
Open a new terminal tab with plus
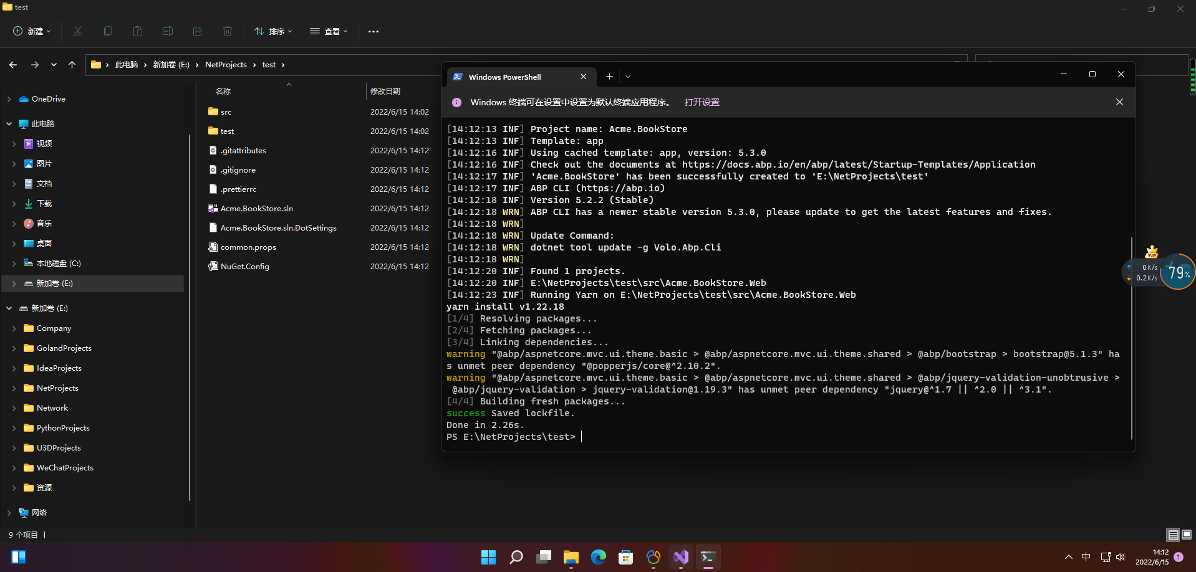609,77
